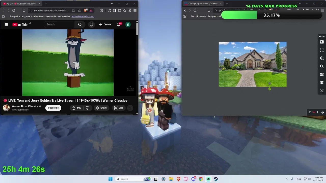Open Brave Shields in the YouTube window
The height and width of the screenshot is (183, 326).
86,10
